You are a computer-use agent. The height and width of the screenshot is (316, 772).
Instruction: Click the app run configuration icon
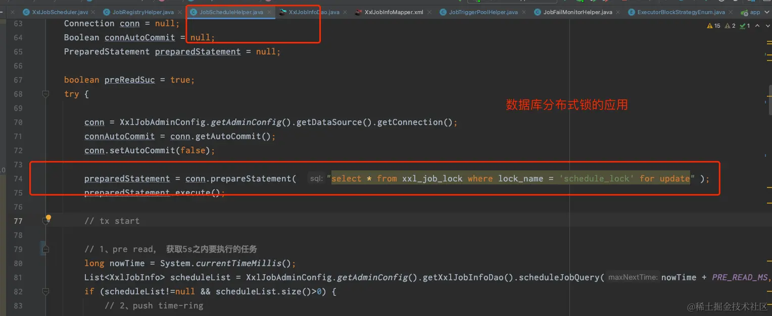[x=744, y=13]
